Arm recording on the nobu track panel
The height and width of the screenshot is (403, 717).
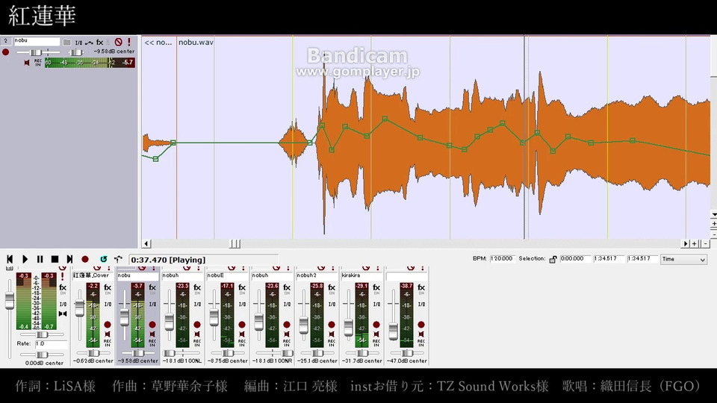5,52
